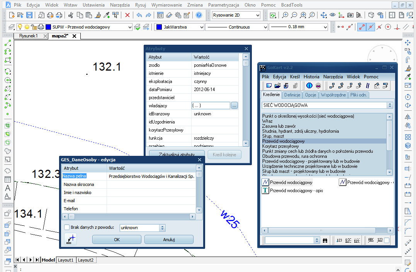Click the Match Properties paintbrush icon
Screen dimensions: 416x272
click(x=98, y=15)
